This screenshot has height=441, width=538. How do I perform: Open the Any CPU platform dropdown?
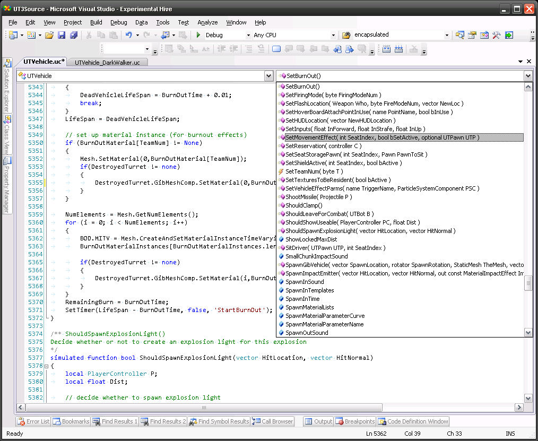click(x=333, y=35)
